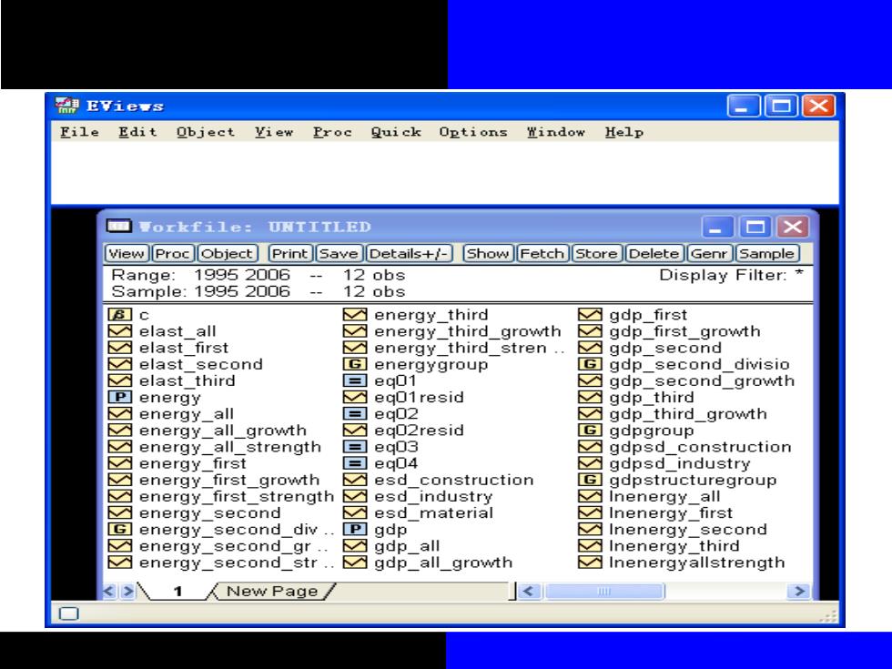This screenshot has height=669, width=892.
Task: Select the pool icon beside gdp
Action: 355,529
